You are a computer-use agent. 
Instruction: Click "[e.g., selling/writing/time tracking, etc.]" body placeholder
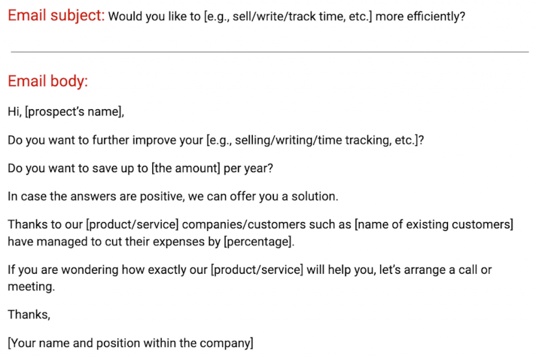point(315,141)
